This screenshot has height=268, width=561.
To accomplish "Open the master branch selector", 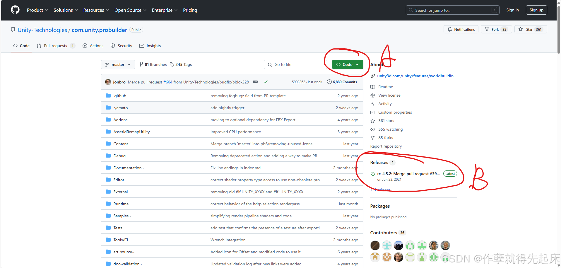I will 118,64.
